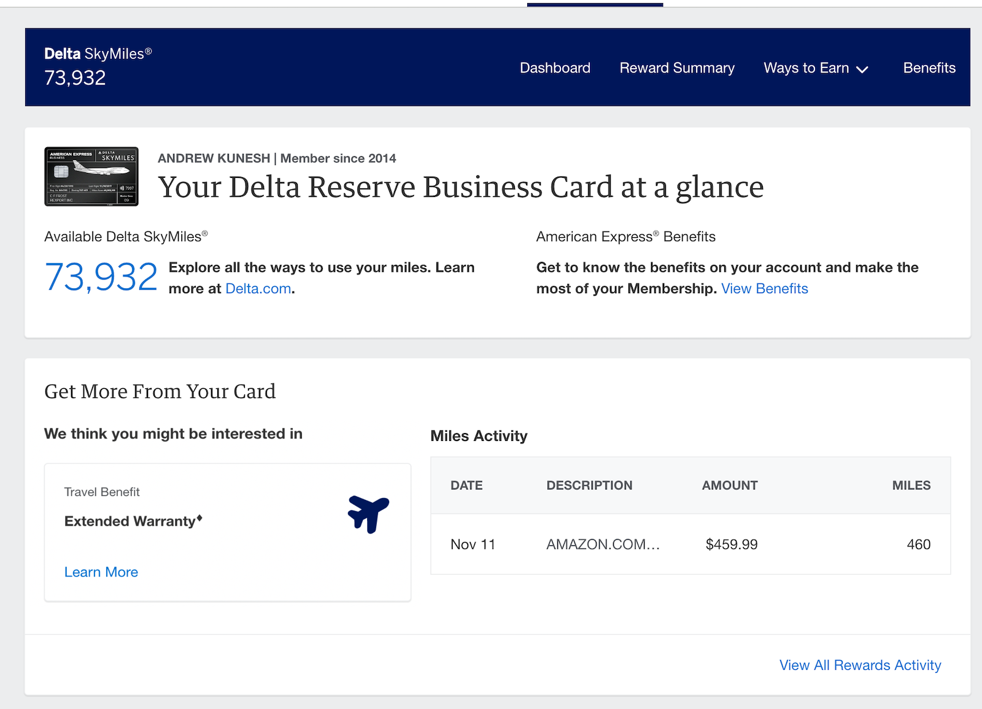Click the Delta.com link
The width and height of the screenshot is (982, 709).
[258, 288]
